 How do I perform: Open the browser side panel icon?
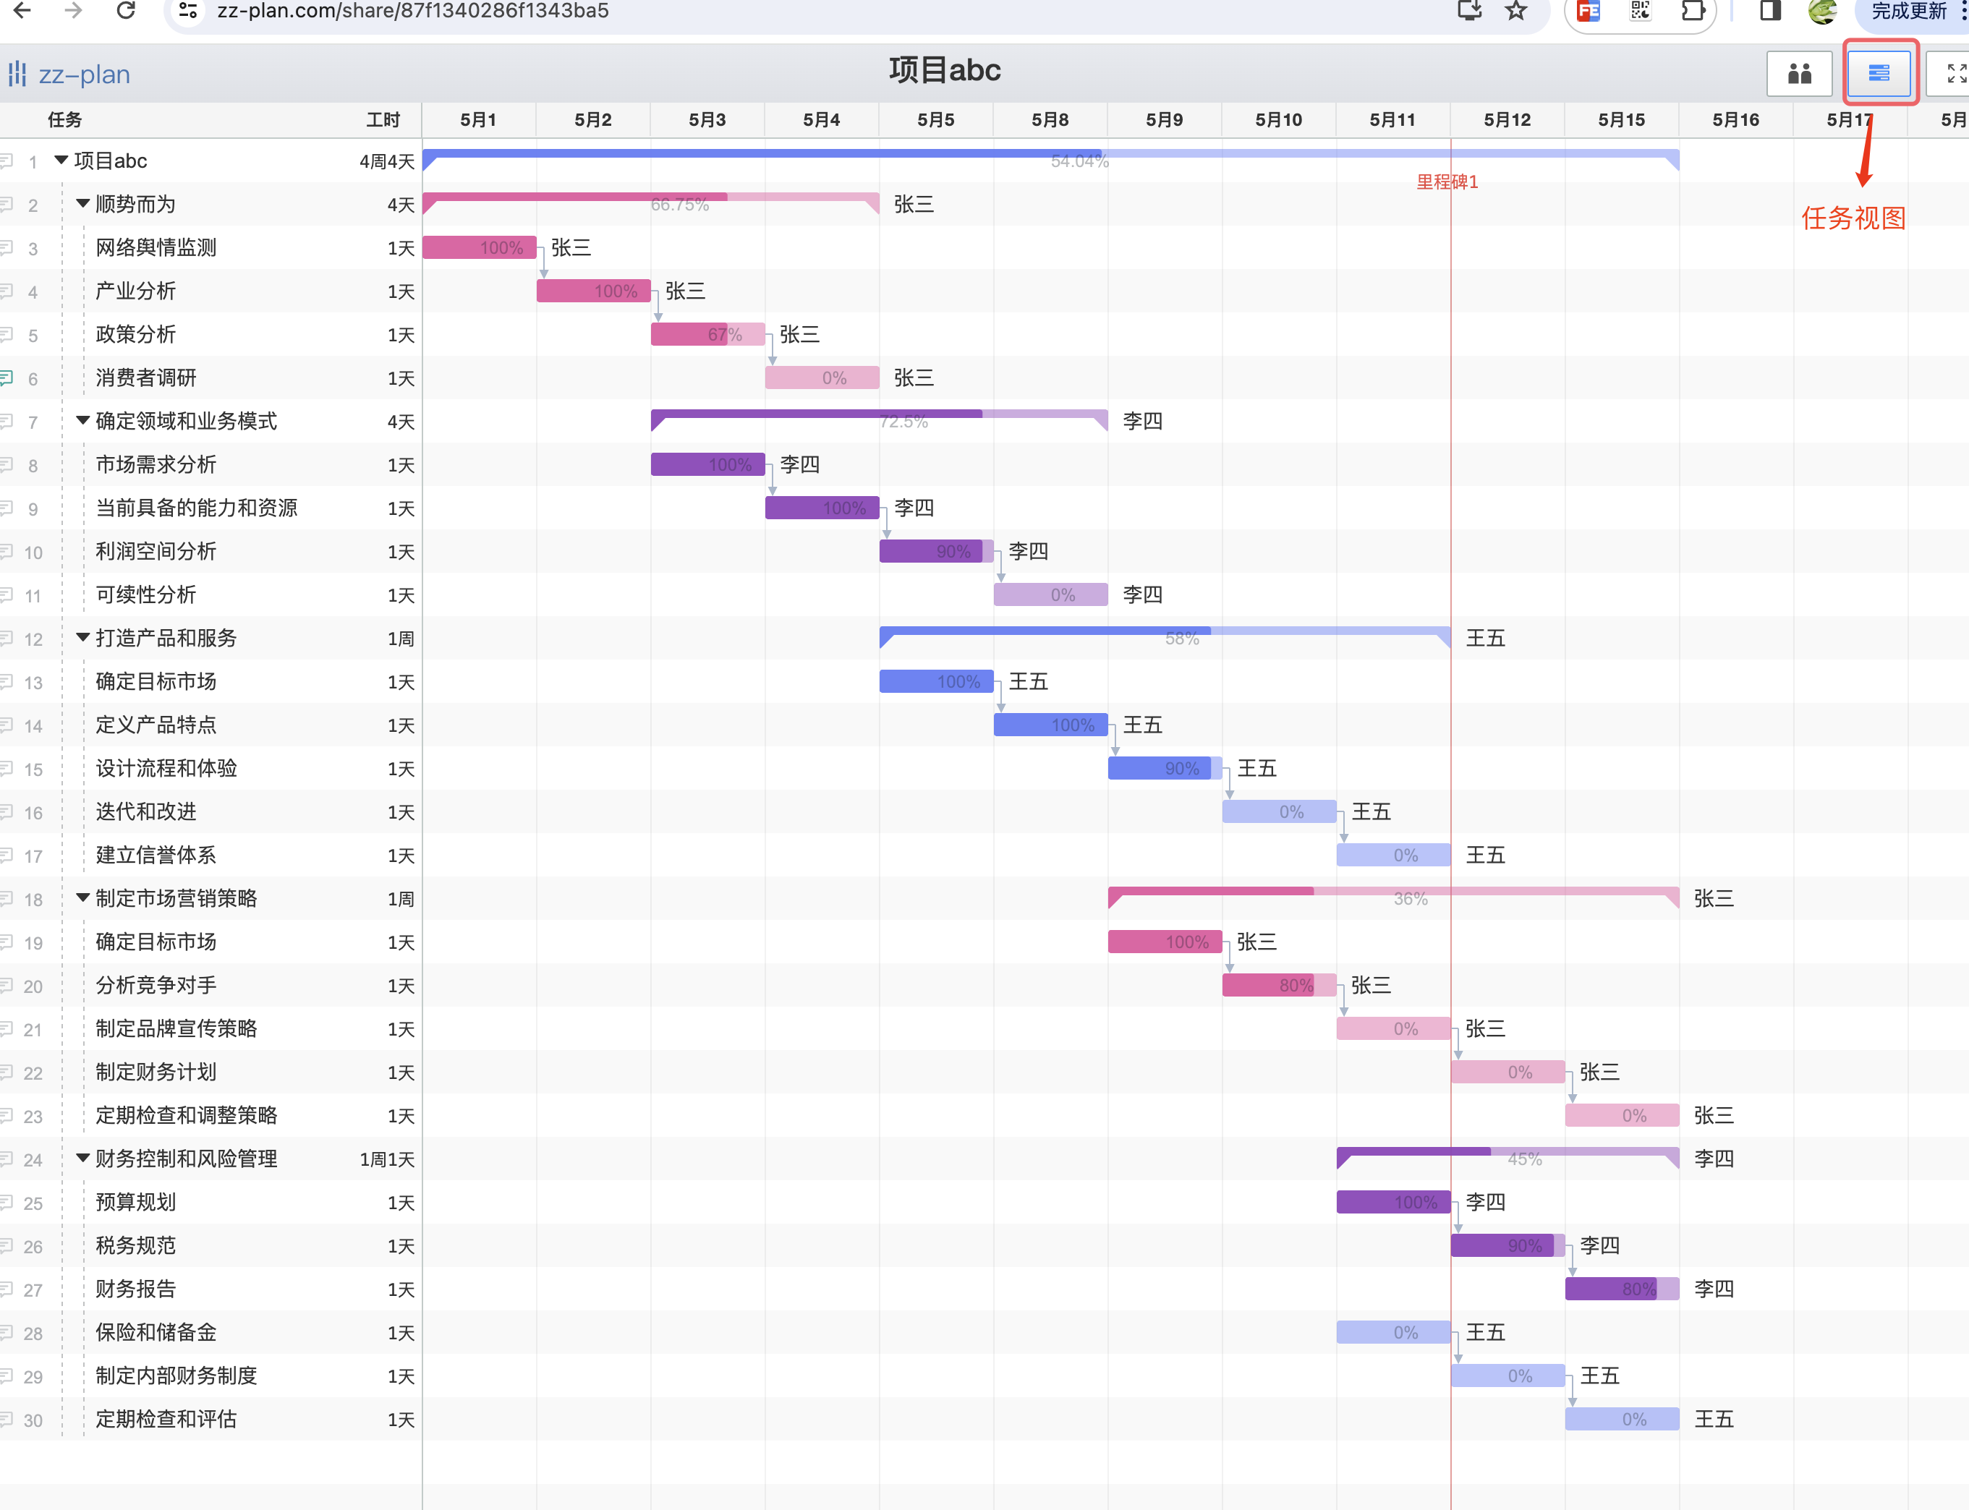(x=1770, y=11)
